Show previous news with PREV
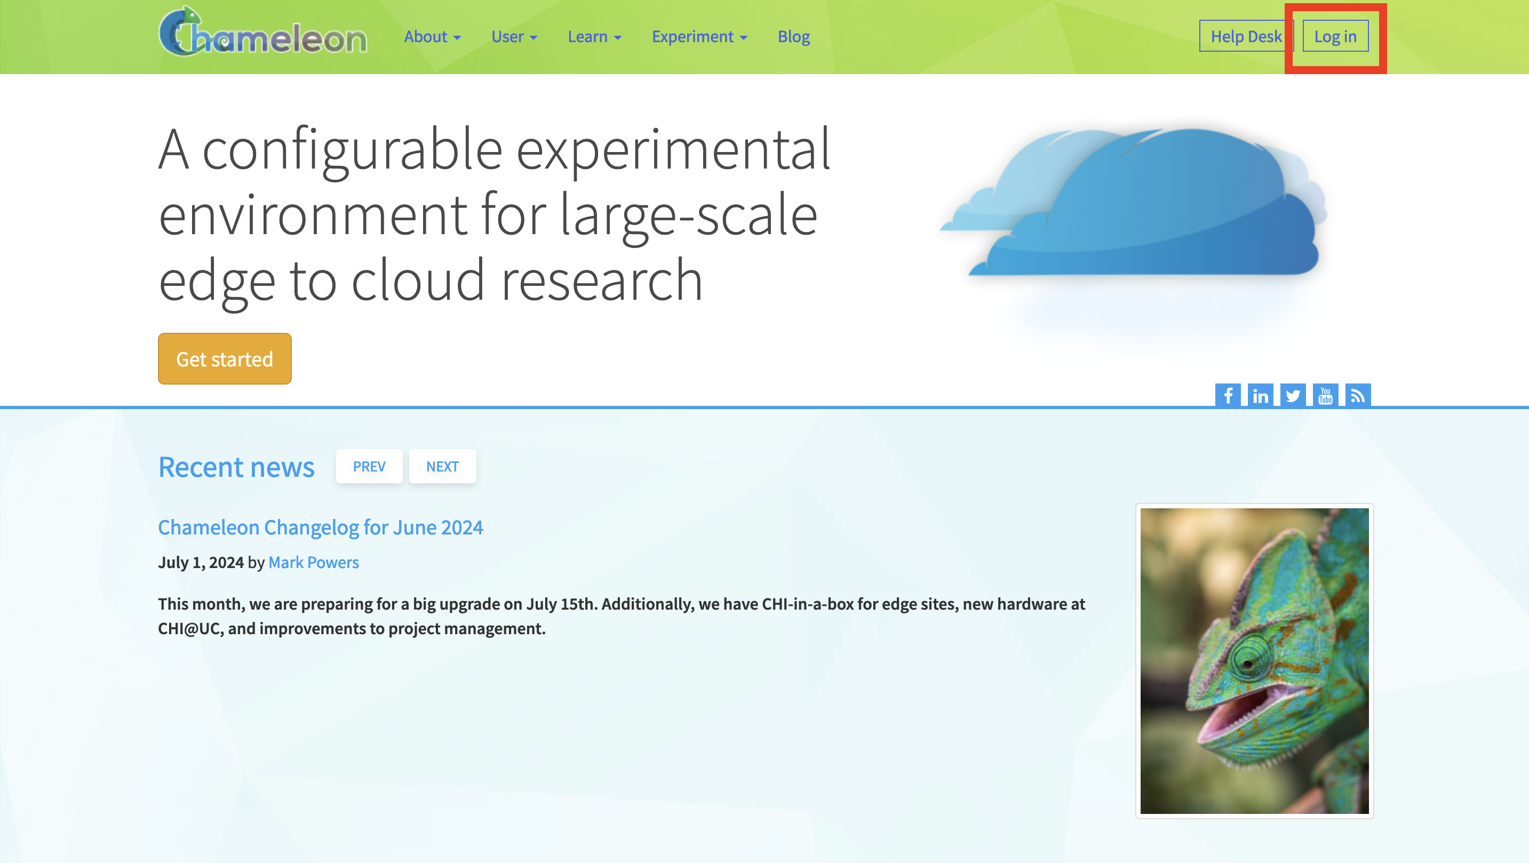Image resolution: width=1529 pixels, height=863 pixels. 369,467
